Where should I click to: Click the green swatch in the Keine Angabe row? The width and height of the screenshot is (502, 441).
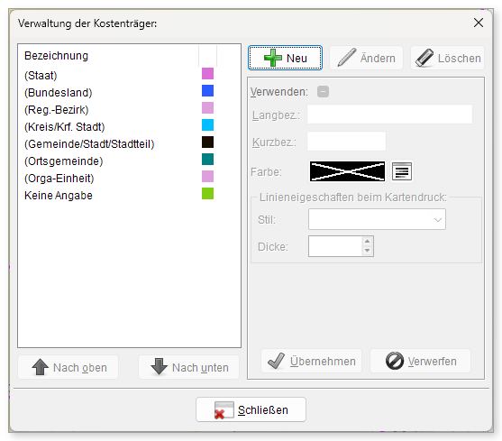[207, 193]
